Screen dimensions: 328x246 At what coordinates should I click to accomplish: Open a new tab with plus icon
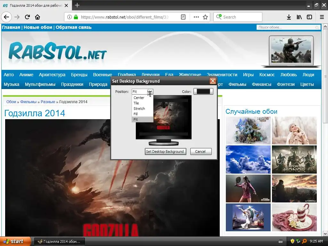77,5
